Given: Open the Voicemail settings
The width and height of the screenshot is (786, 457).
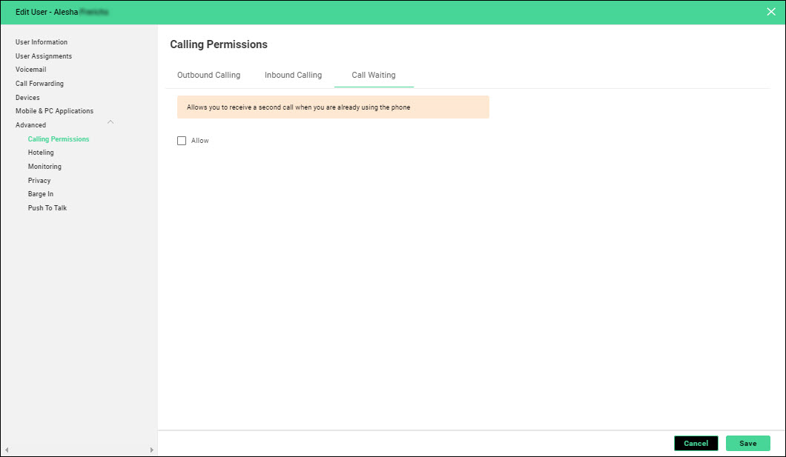Looking at the screenshot, I should (x=31, y=70).
